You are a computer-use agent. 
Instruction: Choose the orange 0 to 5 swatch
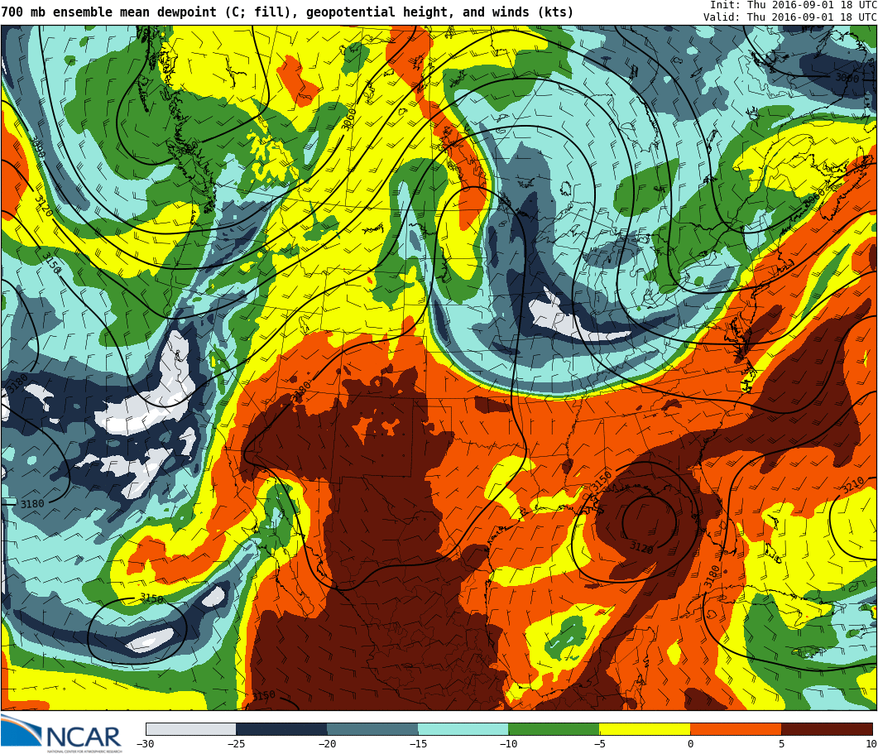(736, 729)
